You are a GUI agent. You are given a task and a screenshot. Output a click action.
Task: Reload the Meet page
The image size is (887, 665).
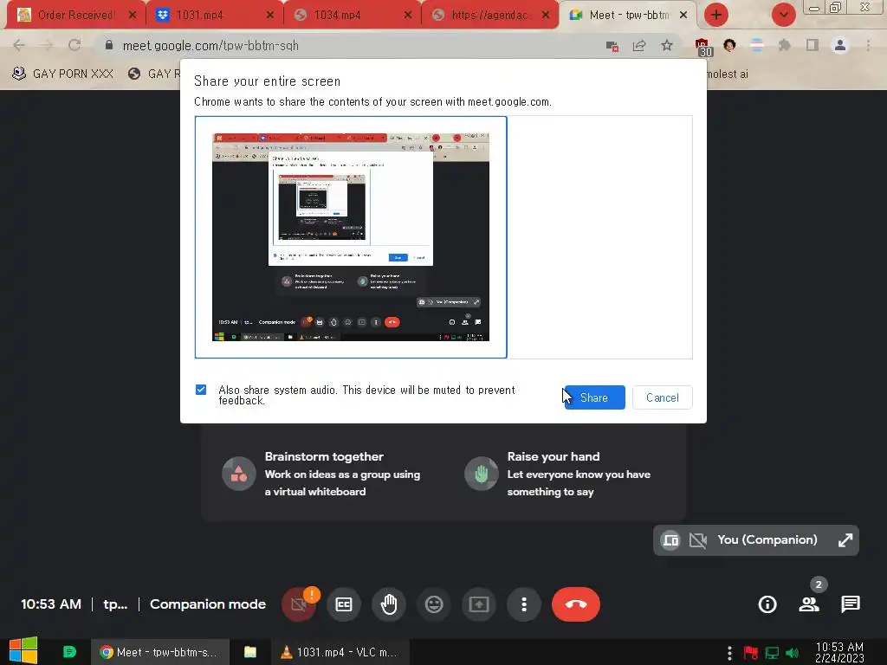(74, 45)
